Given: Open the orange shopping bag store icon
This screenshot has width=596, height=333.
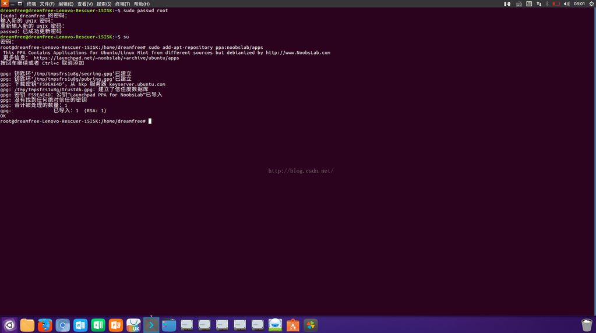Looking at the screenshot, I should pos(292,325).
